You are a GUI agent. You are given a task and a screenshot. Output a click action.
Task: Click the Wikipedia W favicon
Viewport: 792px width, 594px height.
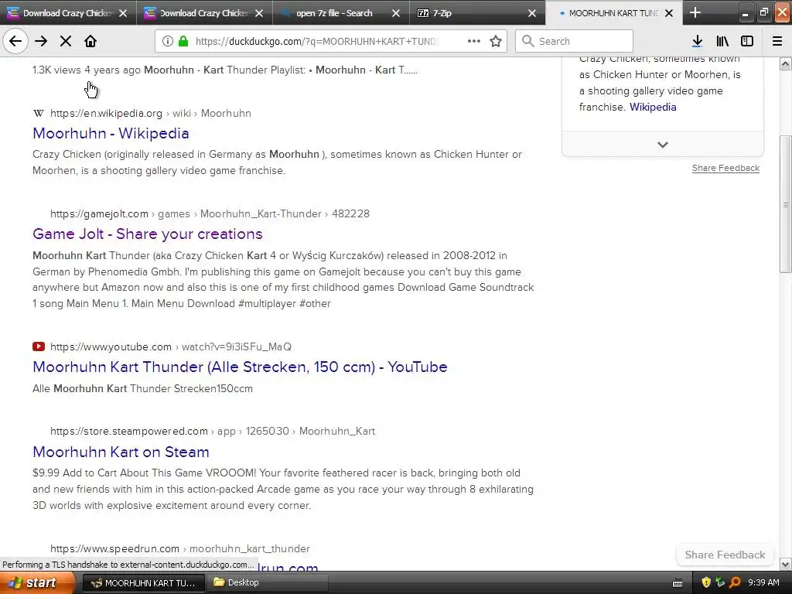click(39, 113)
